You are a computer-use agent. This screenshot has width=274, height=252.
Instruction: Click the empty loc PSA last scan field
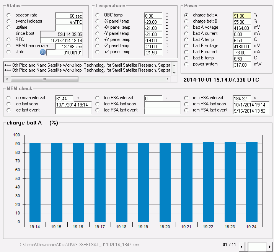point(162,105)
